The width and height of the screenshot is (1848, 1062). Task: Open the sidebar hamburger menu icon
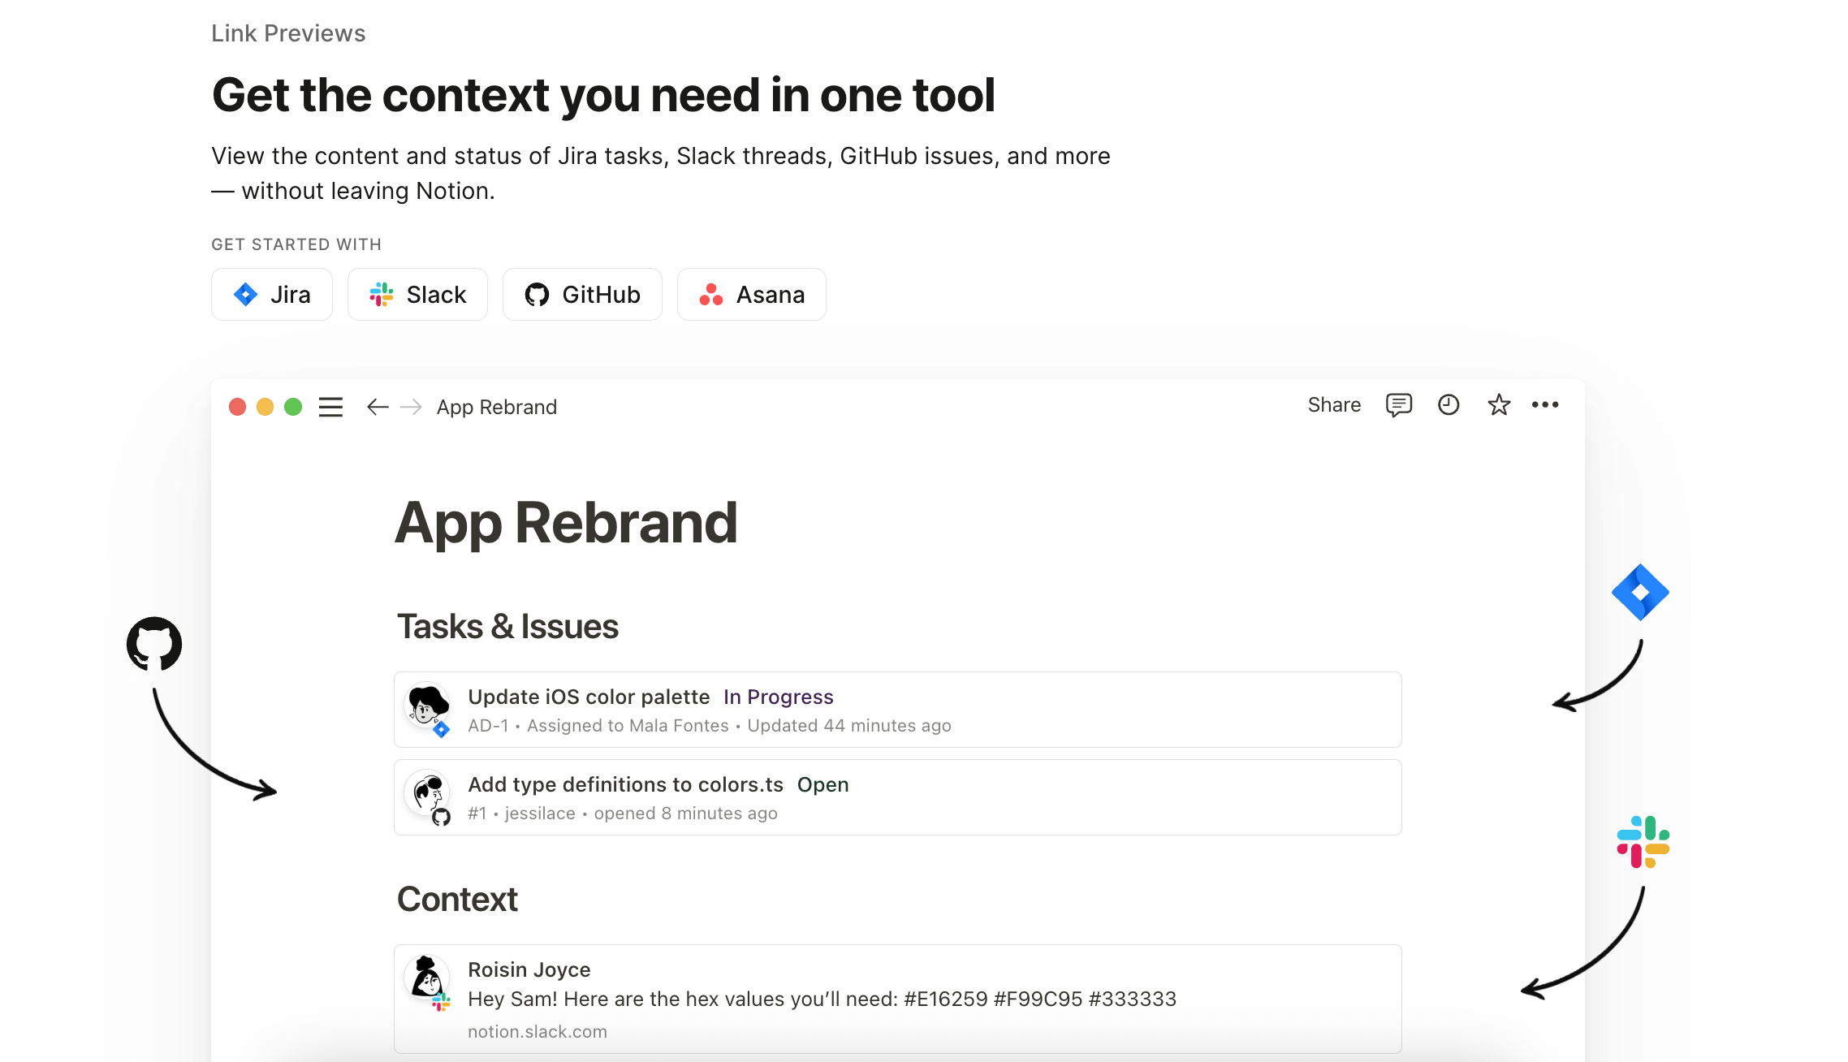pos(330,407)
